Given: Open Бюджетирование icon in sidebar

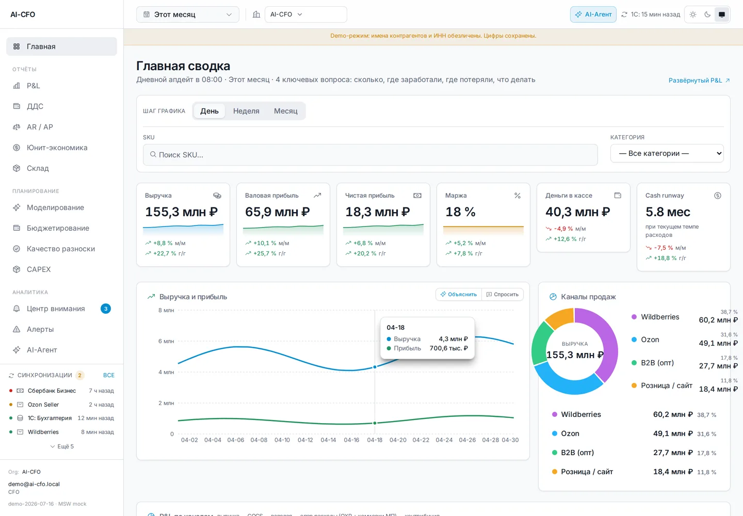Looking at the screenshot, I should 17,228.
